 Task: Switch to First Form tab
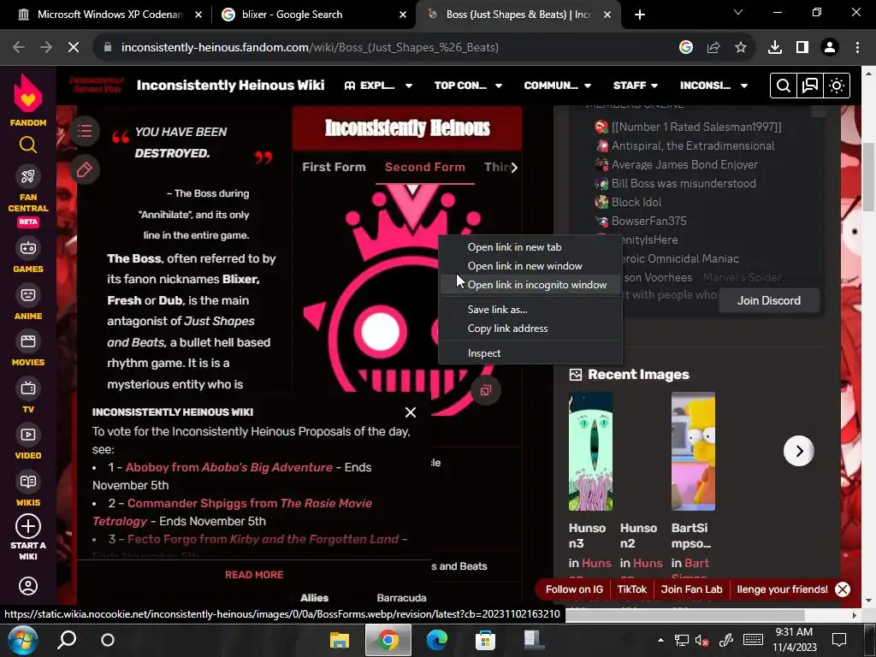(334, 167)
